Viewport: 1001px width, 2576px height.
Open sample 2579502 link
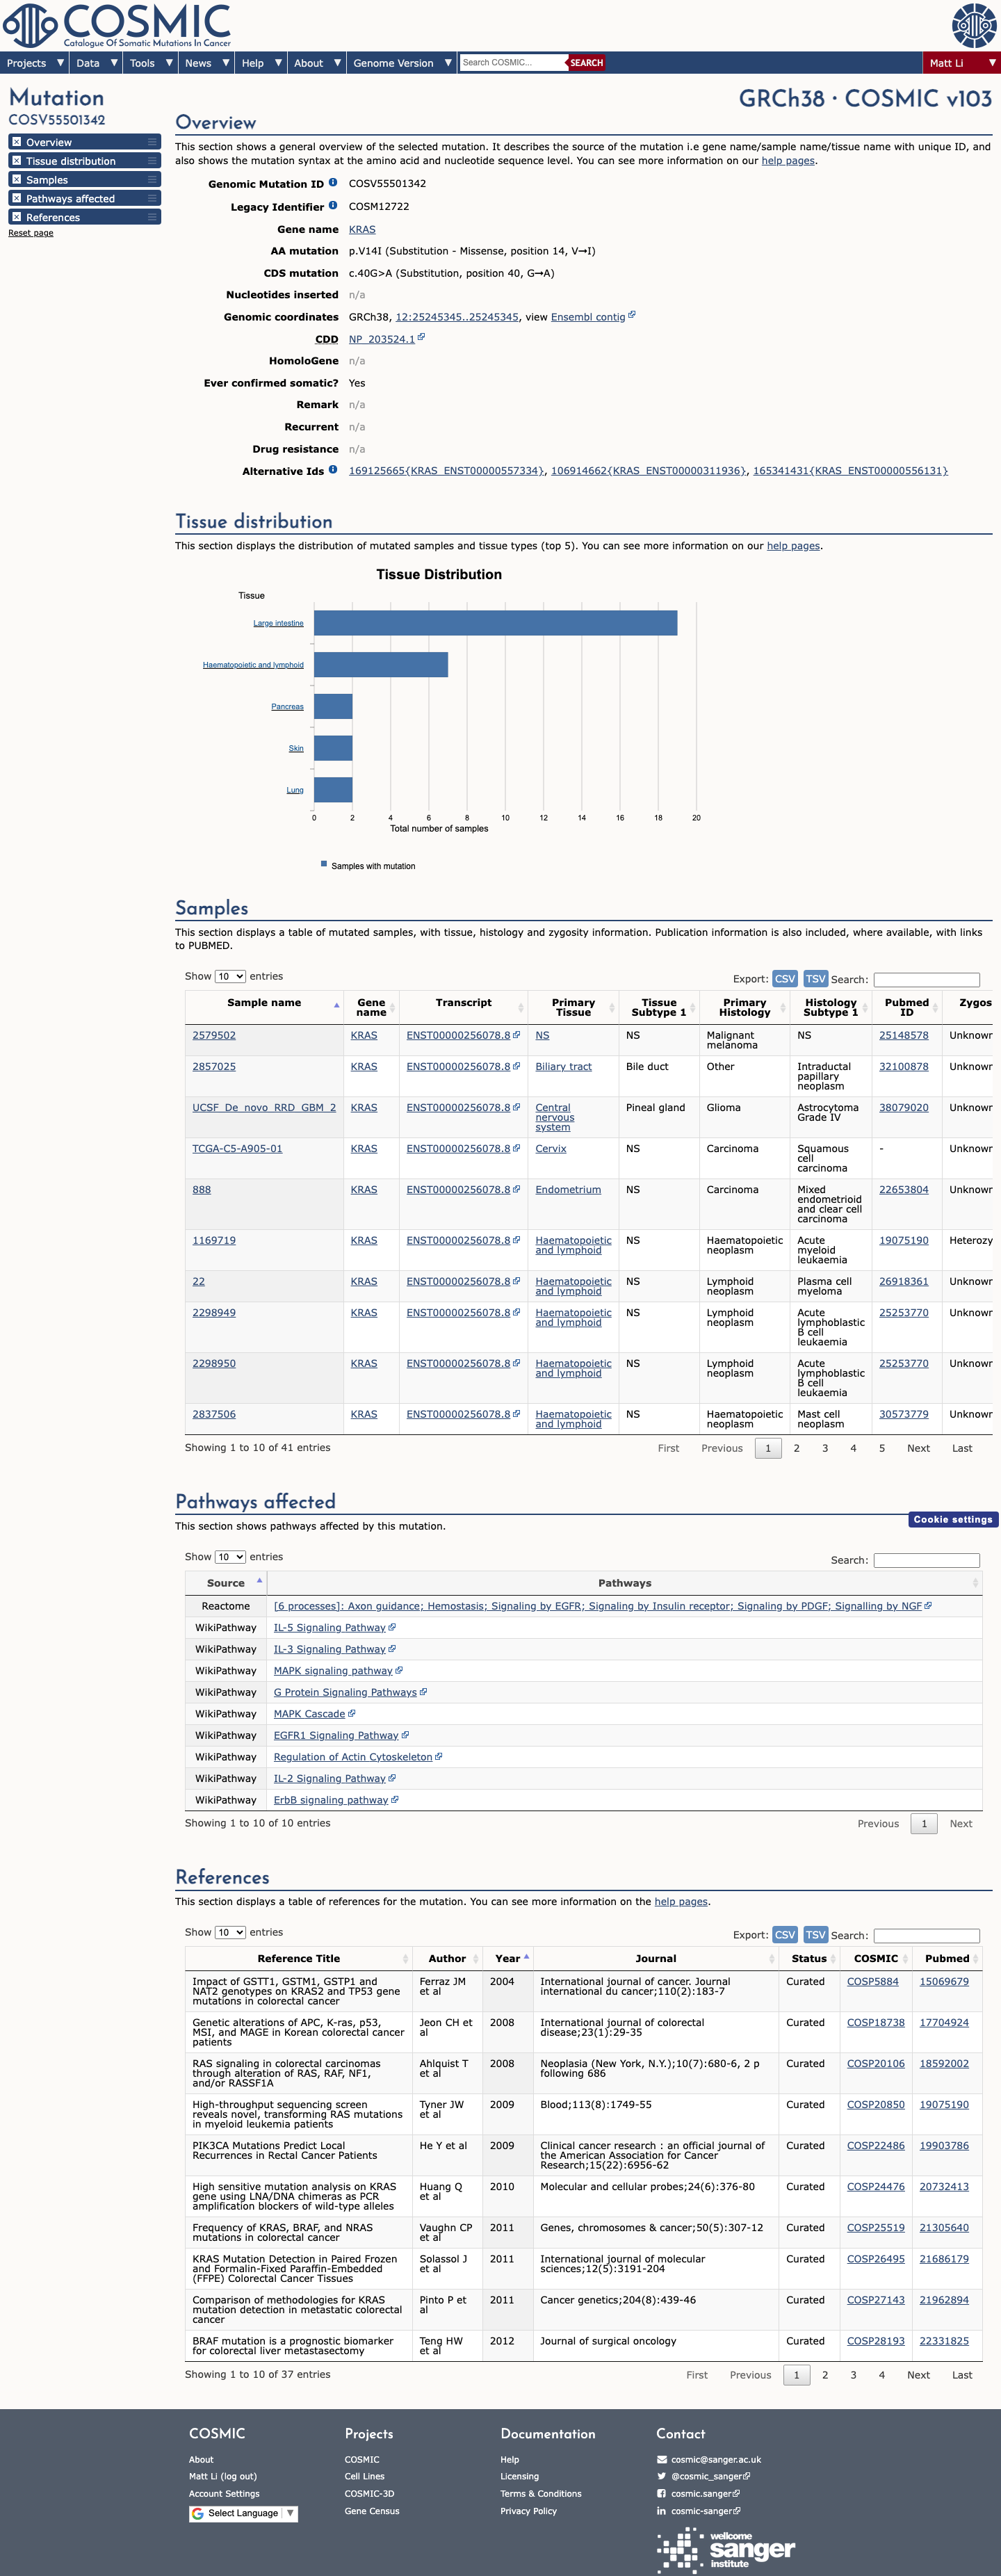point(214,1036)
